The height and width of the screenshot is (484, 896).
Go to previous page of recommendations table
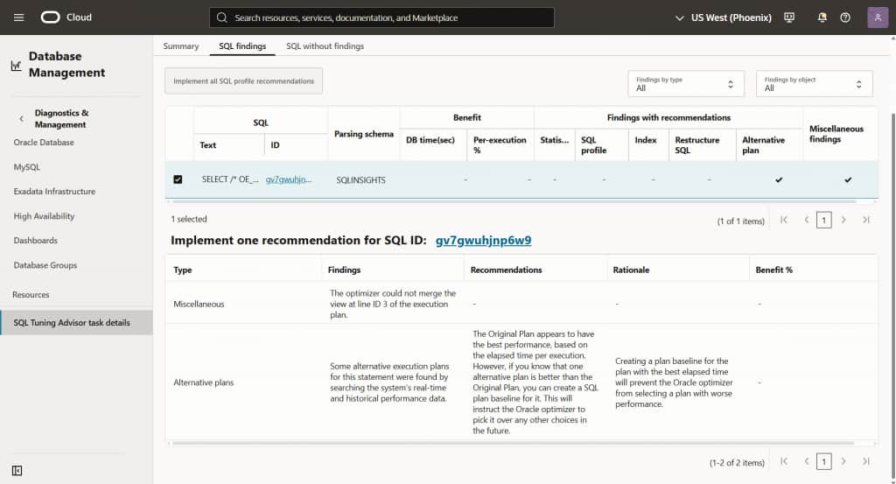(x=806, y=461)
